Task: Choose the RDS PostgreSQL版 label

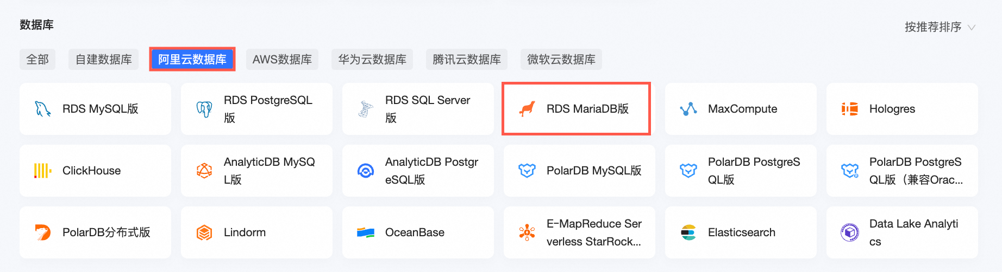Action: tap(268, 109)
